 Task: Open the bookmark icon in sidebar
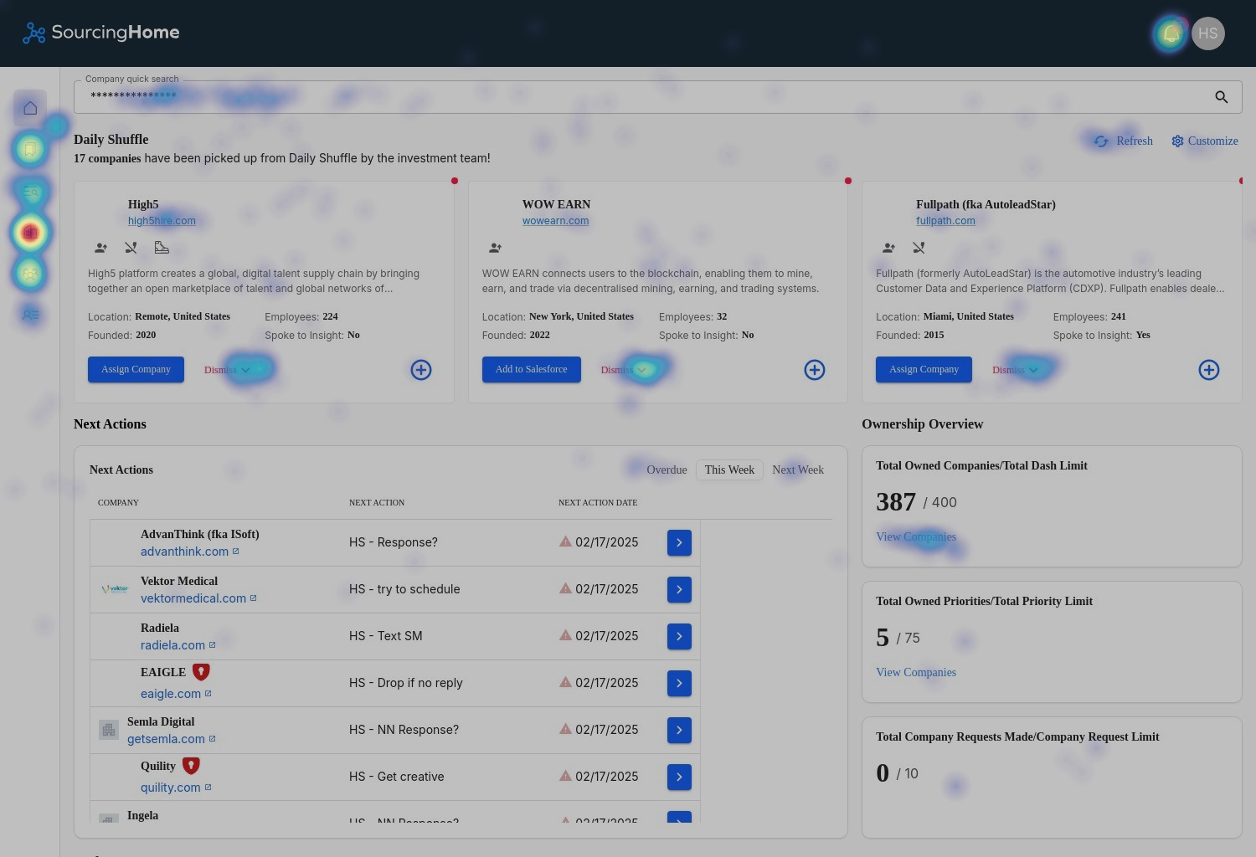point(30,150)
